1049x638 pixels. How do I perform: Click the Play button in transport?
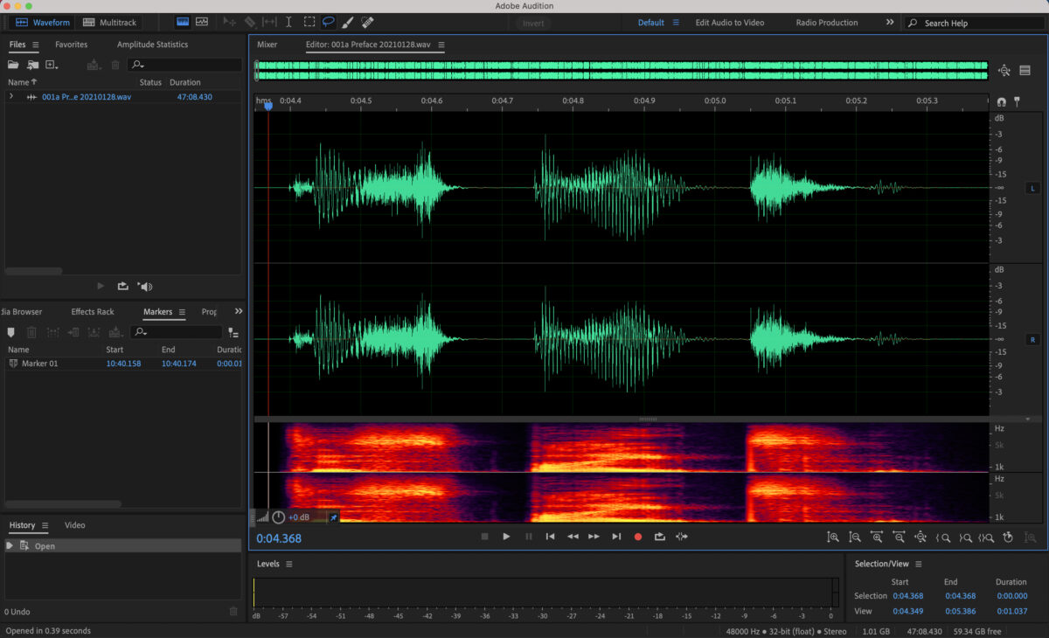point(506,537)
